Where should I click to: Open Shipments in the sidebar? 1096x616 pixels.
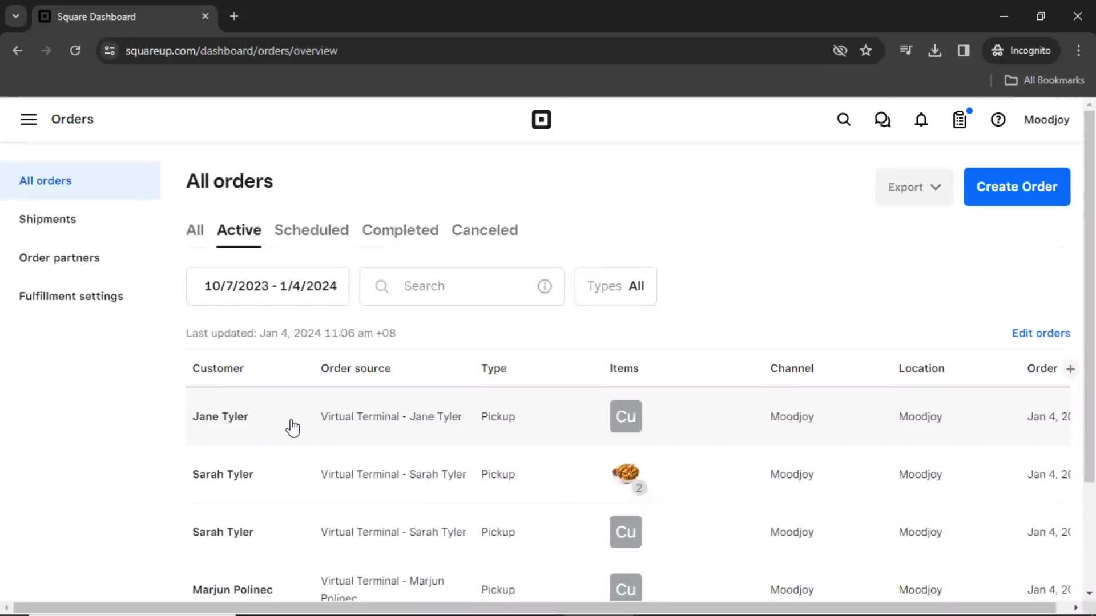point(47,219)
